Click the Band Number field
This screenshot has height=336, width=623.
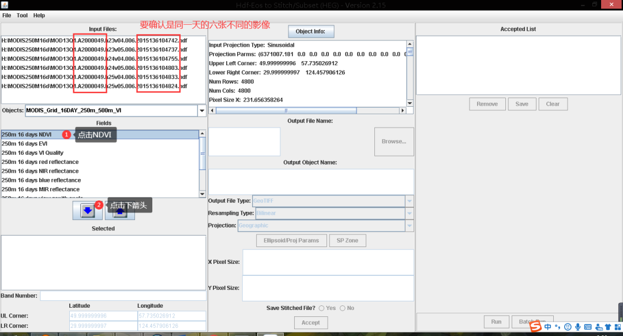[x=123, y=296]
